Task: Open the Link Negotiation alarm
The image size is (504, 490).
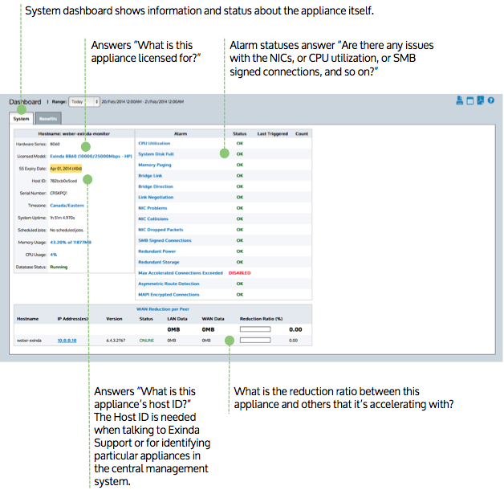Action: (156, 198)
